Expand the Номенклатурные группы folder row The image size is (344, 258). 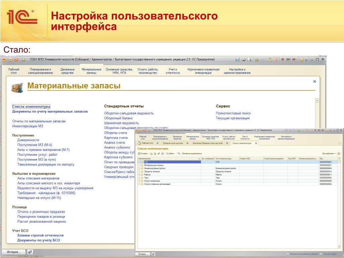139,168
